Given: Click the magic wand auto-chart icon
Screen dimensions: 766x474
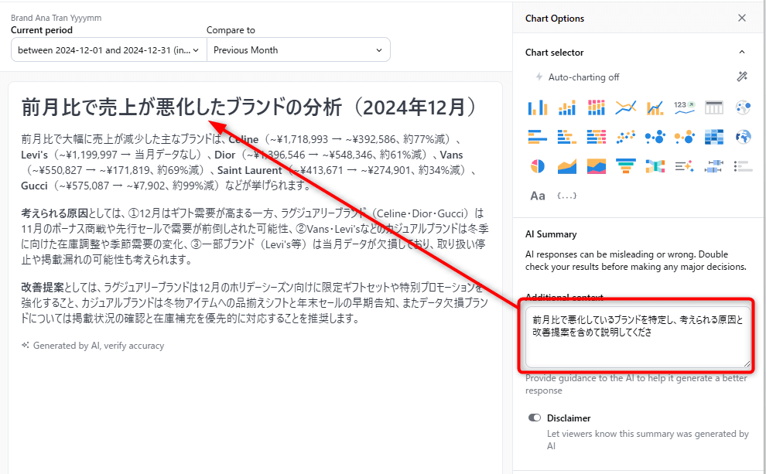Looking at the screenshot, I should click(x=742, y=77).
